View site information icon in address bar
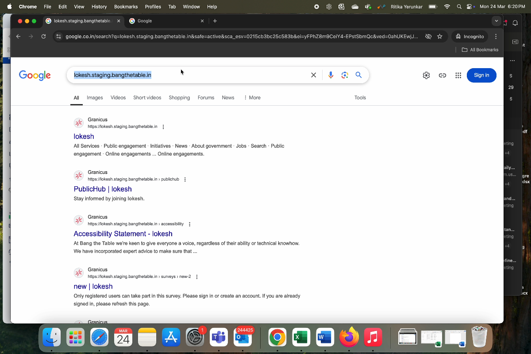Screen dimensions: 531x354 (59, 36)
